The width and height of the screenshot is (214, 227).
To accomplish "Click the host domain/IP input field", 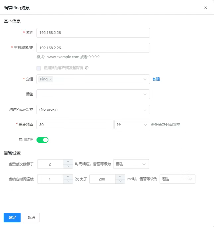I will point(93,48).
